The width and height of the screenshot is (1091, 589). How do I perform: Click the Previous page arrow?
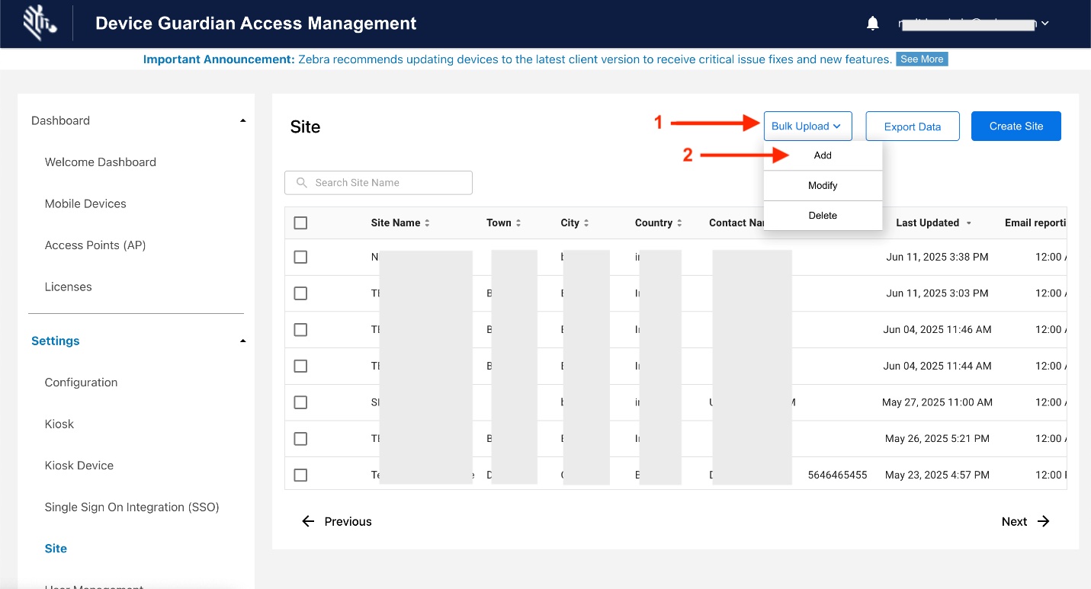coord(308,521)
